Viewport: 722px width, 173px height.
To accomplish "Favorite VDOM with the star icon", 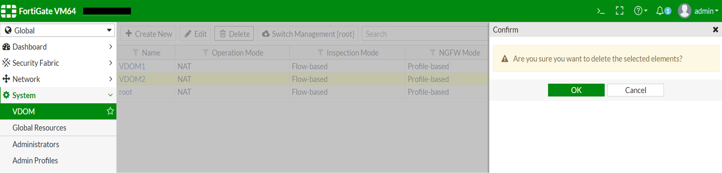I will pos(110,111).
